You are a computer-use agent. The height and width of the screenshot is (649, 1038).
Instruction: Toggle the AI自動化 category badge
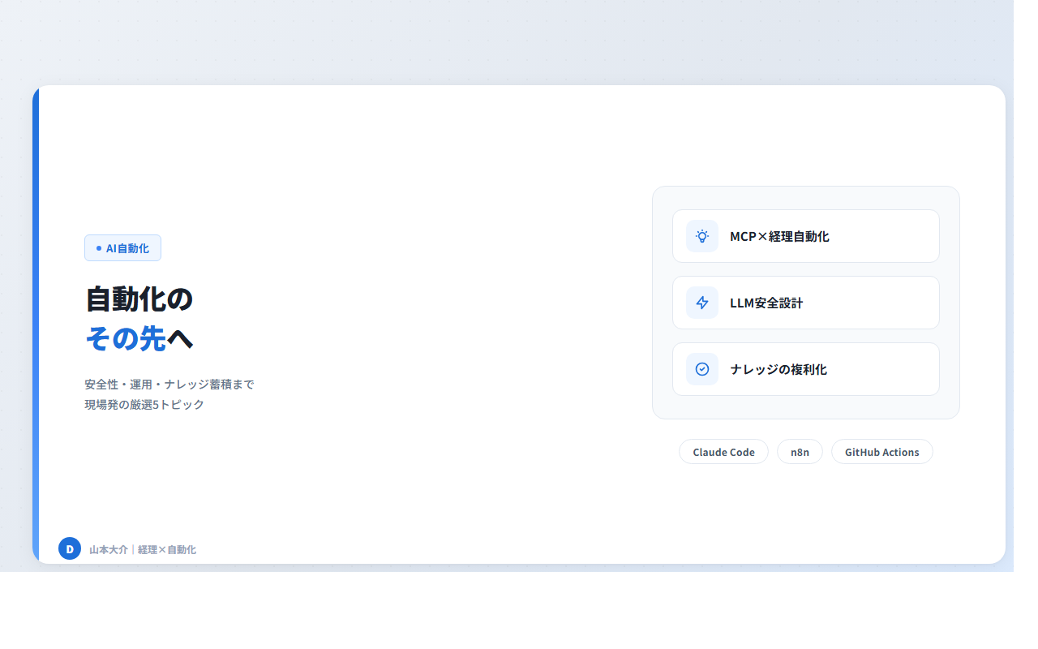click(122, 247)
